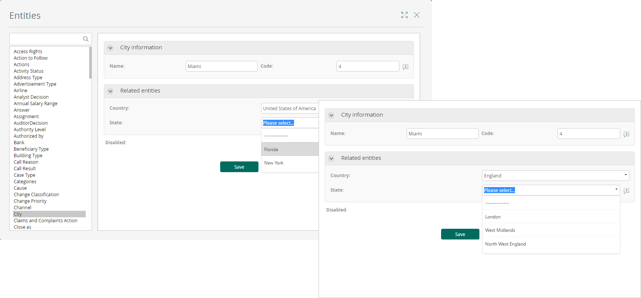Select Address Type entity
The width and height of the screenshot is (641, 298).
(x=28, y=77)
